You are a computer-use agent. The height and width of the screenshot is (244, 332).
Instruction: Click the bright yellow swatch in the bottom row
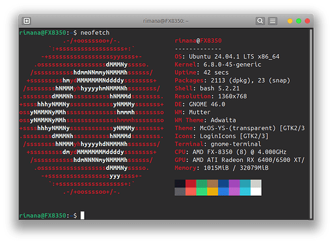tap(213, 191)
